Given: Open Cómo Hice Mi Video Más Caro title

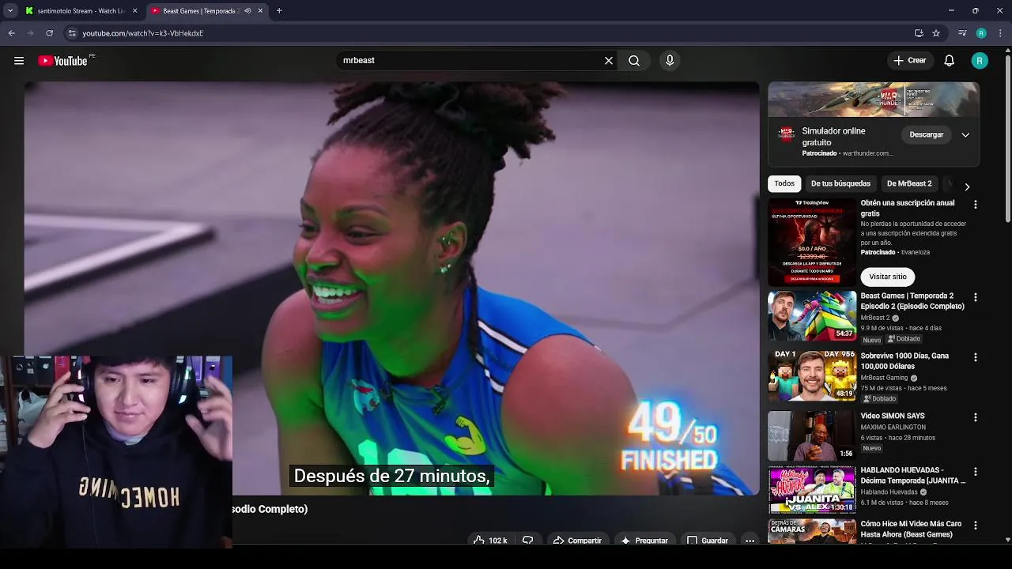Looking at the screenshot, I should (x=911, y=529).
